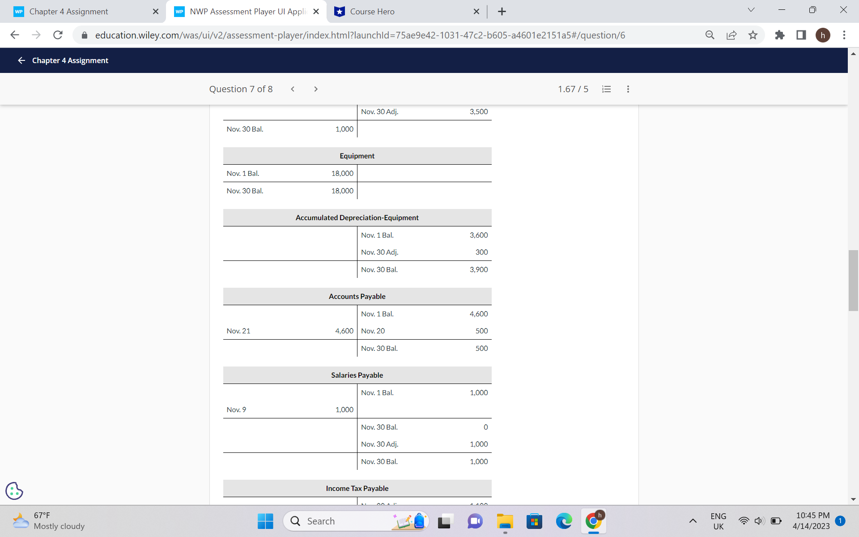The height and width of the screenshot is (537, 859).
Task: Go to next question with right arrow
Action: (316, 89)
